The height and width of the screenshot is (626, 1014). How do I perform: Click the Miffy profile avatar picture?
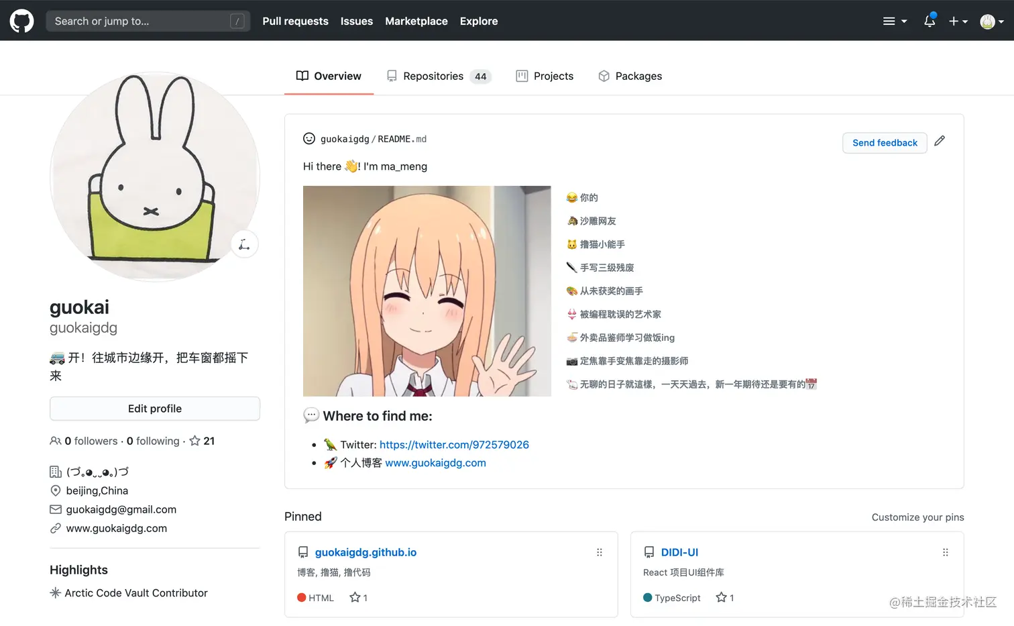click(x=155, y=176)
